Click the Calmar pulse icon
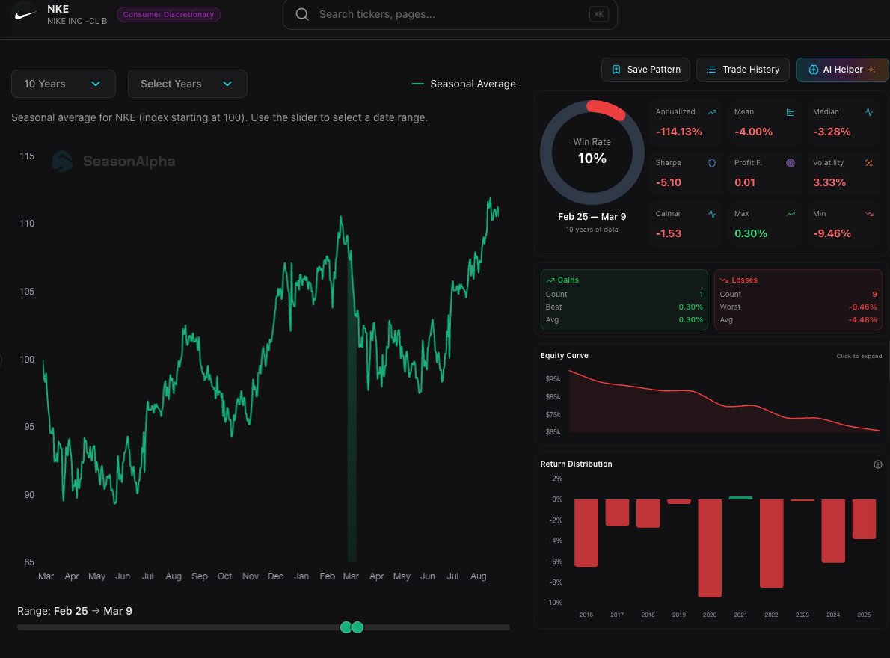The image size is (890, 658). (x=712, y=214)
